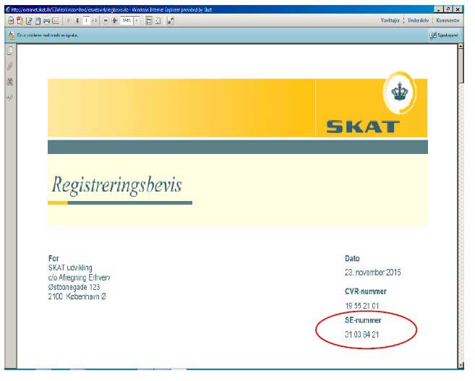The width and height of the screenshot is (475, 381).
Task: Click the vertical scrollbar thumb
Action: point(461,66)
